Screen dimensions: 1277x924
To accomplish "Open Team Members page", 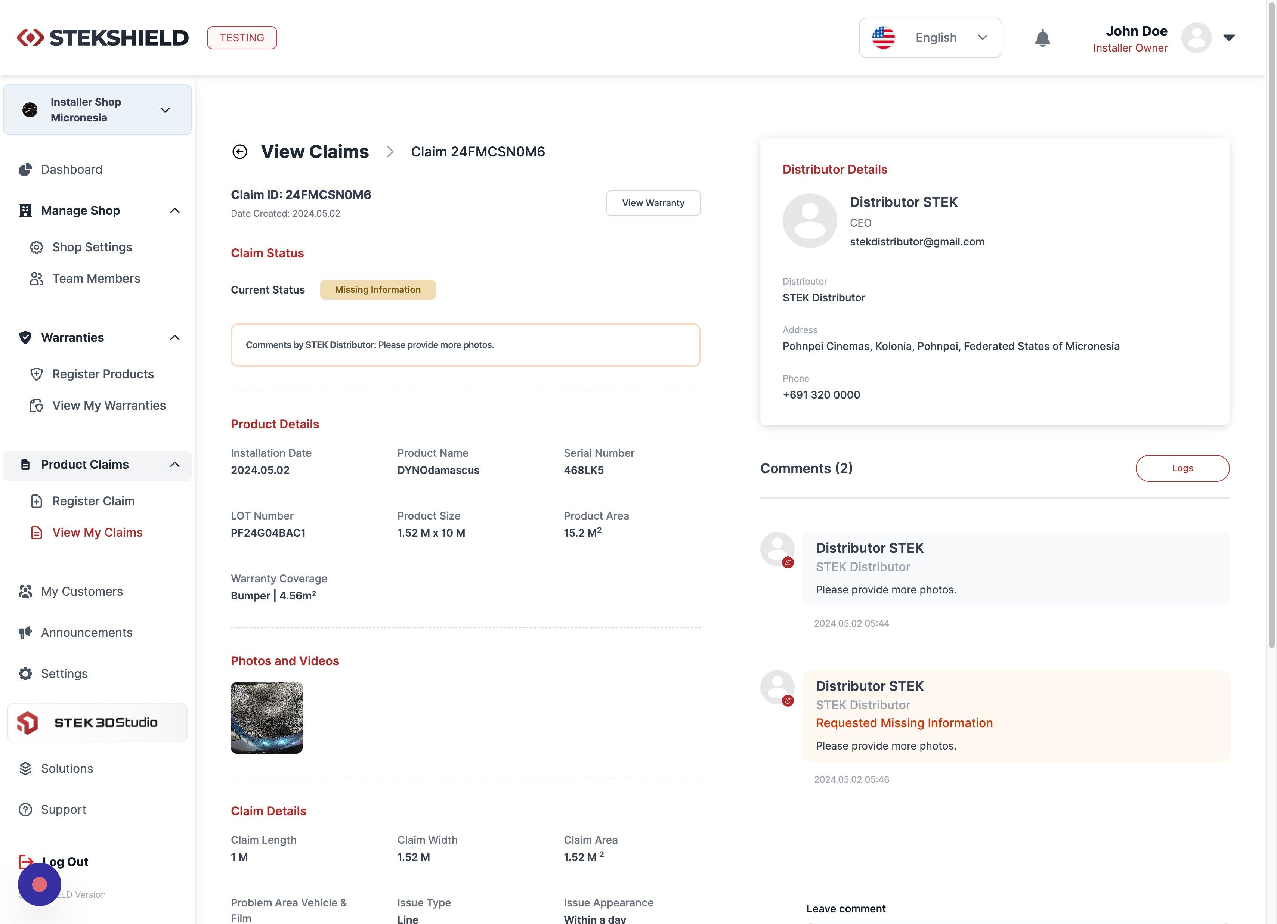I will (x=96, y=279).
